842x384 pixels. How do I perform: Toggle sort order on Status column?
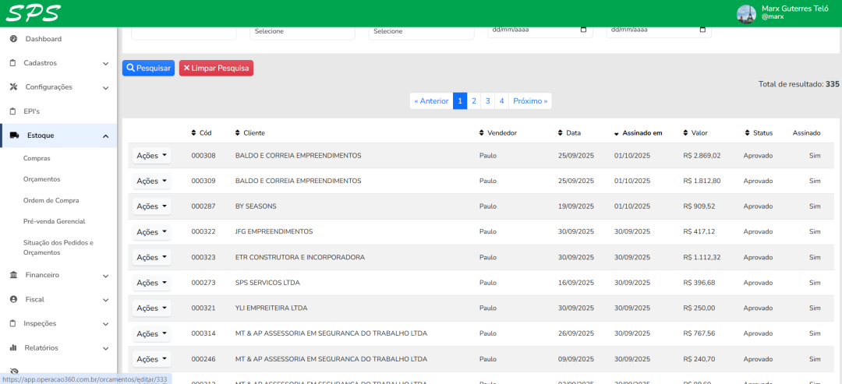click(747, 133)
